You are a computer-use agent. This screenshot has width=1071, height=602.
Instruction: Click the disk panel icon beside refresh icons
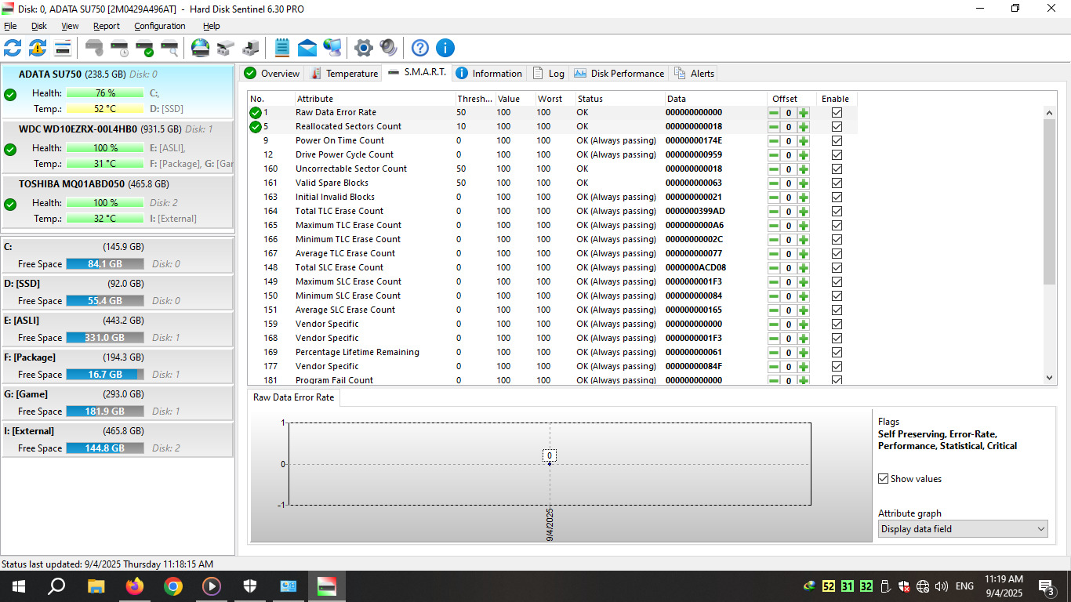(63, 48)
